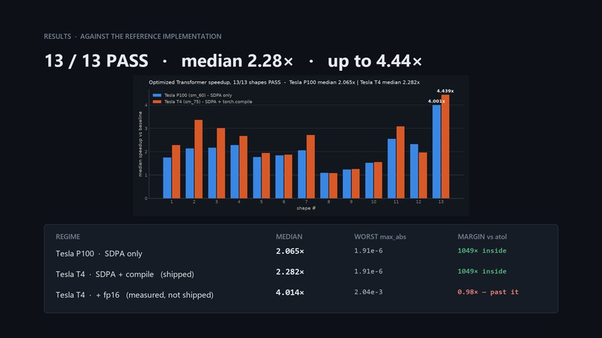Image resolution: width=602 pixels, height=338 pixels.
Task: Click the blue bar for shape 8
Action: pyautogui.click(x=324, y=186)
